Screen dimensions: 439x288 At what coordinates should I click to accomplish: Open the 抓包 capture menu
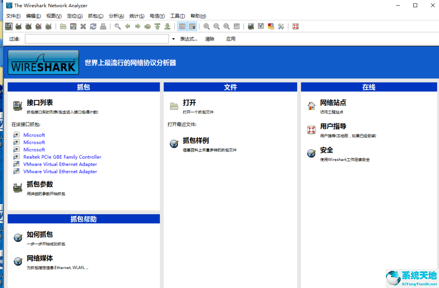point(96,16)
